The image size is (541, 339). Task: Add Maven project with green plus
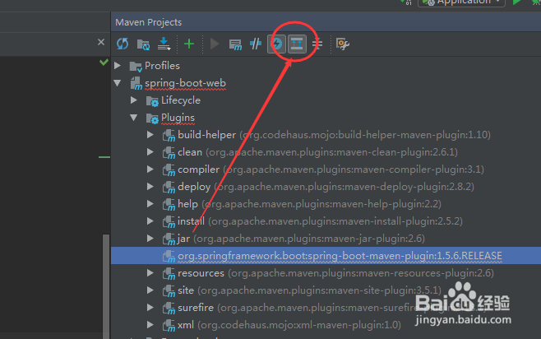[x=189, y=44]
